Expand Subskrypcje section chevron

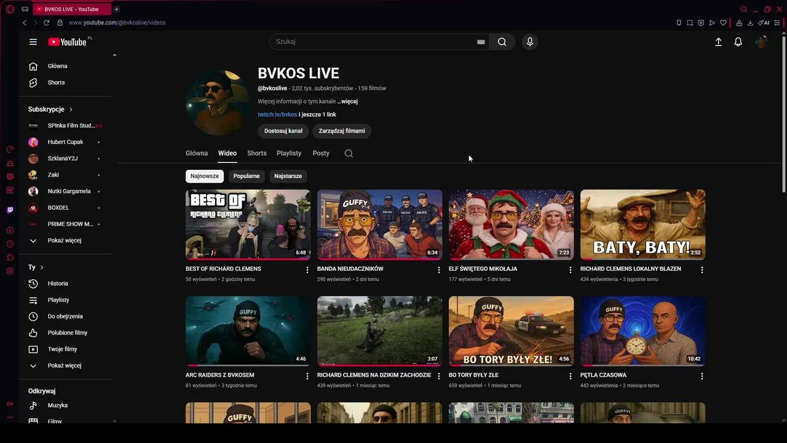tap(71, 110)
